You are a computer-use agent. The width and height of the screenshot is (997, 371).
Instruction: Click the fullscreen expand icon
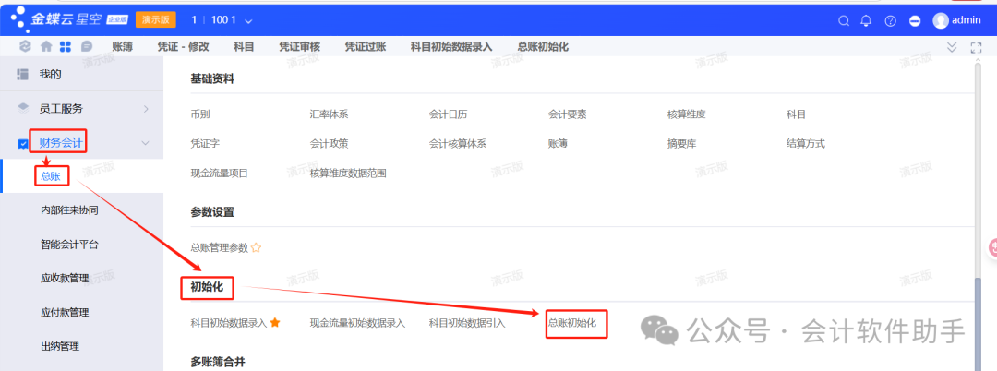click(976, 46)
